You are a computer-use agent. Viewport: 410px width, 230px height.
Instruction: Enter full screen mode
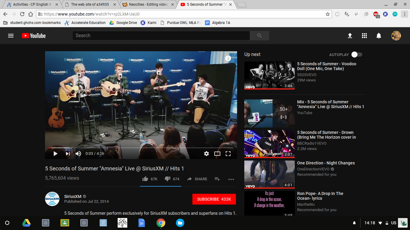[x=228, y=154]
